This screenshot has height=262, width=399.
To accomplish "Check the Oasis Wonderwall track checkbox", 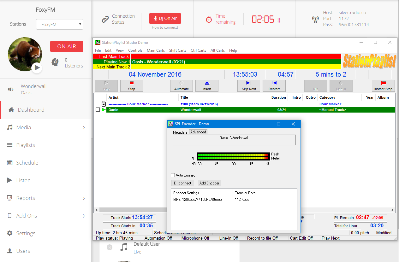I will click(x=98, y=110).
